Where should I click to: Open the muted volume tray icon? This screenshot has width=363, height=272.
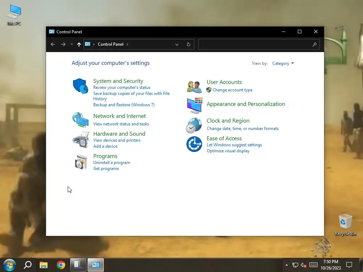pos(304,265)
